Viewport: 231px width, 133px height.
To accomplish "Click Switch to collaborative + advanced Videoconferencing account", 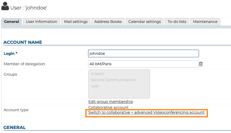I will coord(146,112).
